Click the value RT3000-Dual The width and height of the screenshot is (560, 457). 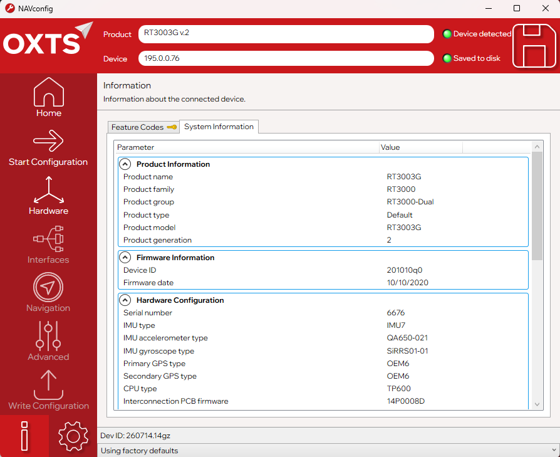coord(410,202)
